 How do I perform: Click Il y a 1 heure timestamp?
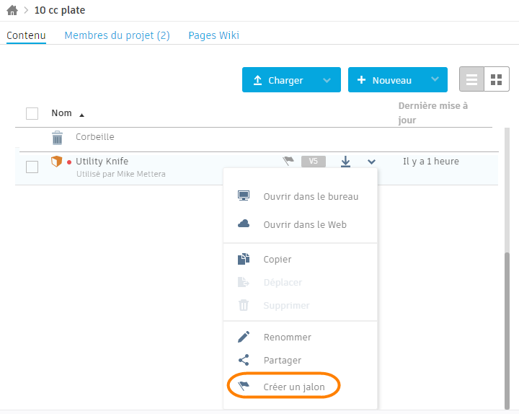[431, 162]
